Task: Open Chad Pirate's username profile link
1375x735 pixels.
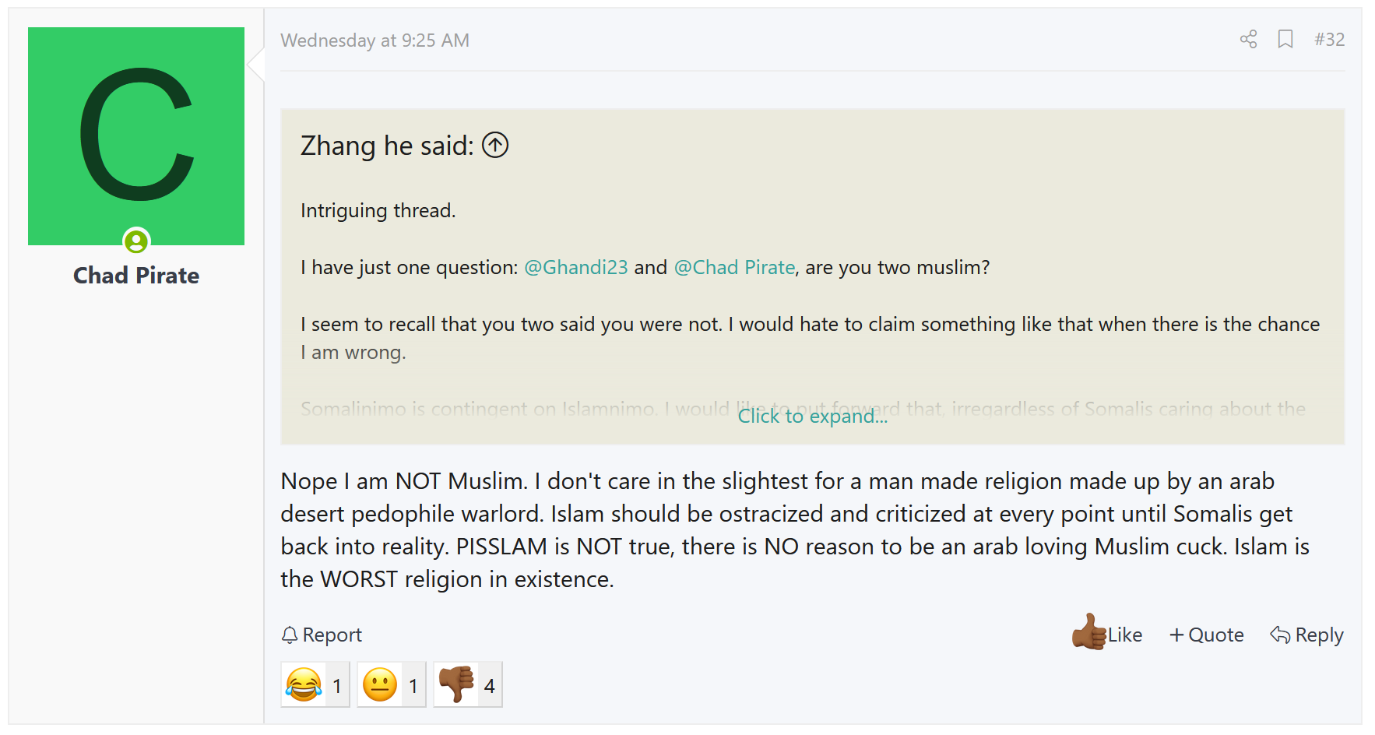Action: coord(136,276)
